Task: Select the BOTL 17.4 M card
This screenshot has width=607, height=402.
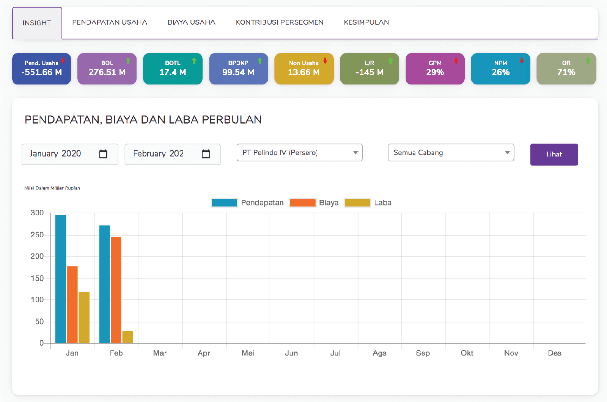Action: tap(173, 69)
